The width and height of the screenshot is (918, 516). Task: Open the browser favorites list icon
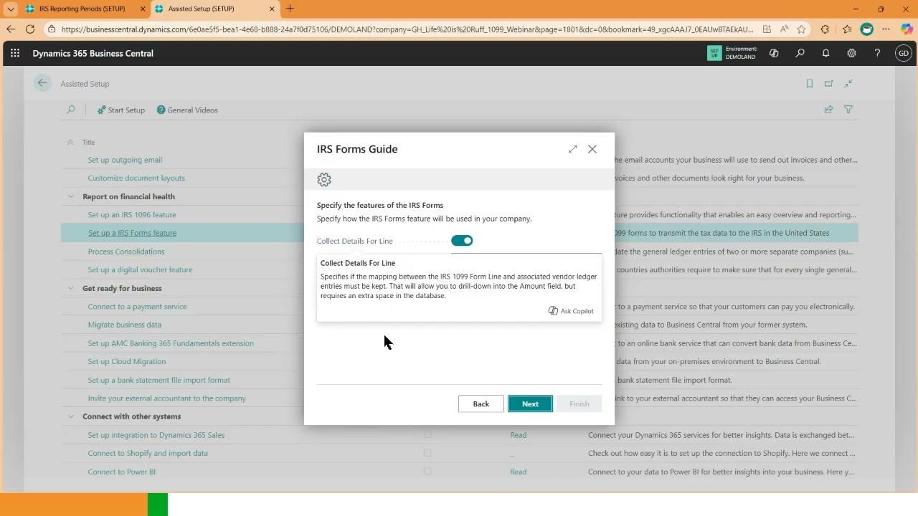coord(847,29)
